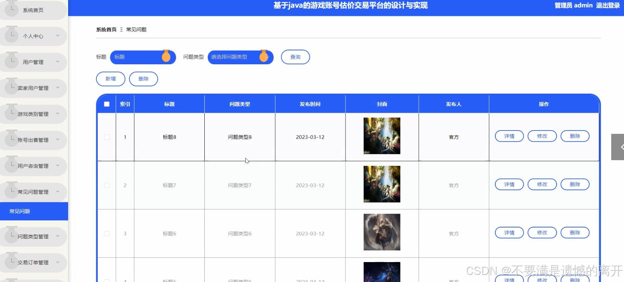This screenshot has height=282, width=624.
Task: Expand the 用户咨询管理 menu chevron
Action: (x=58, y=165)
